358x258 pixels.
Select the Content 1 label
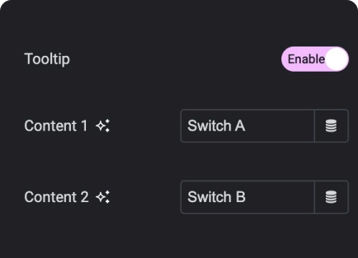56,125
